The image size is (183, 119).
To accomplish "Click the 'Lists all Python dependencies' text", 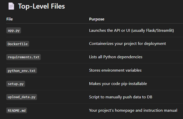I will tap(116, 57).
